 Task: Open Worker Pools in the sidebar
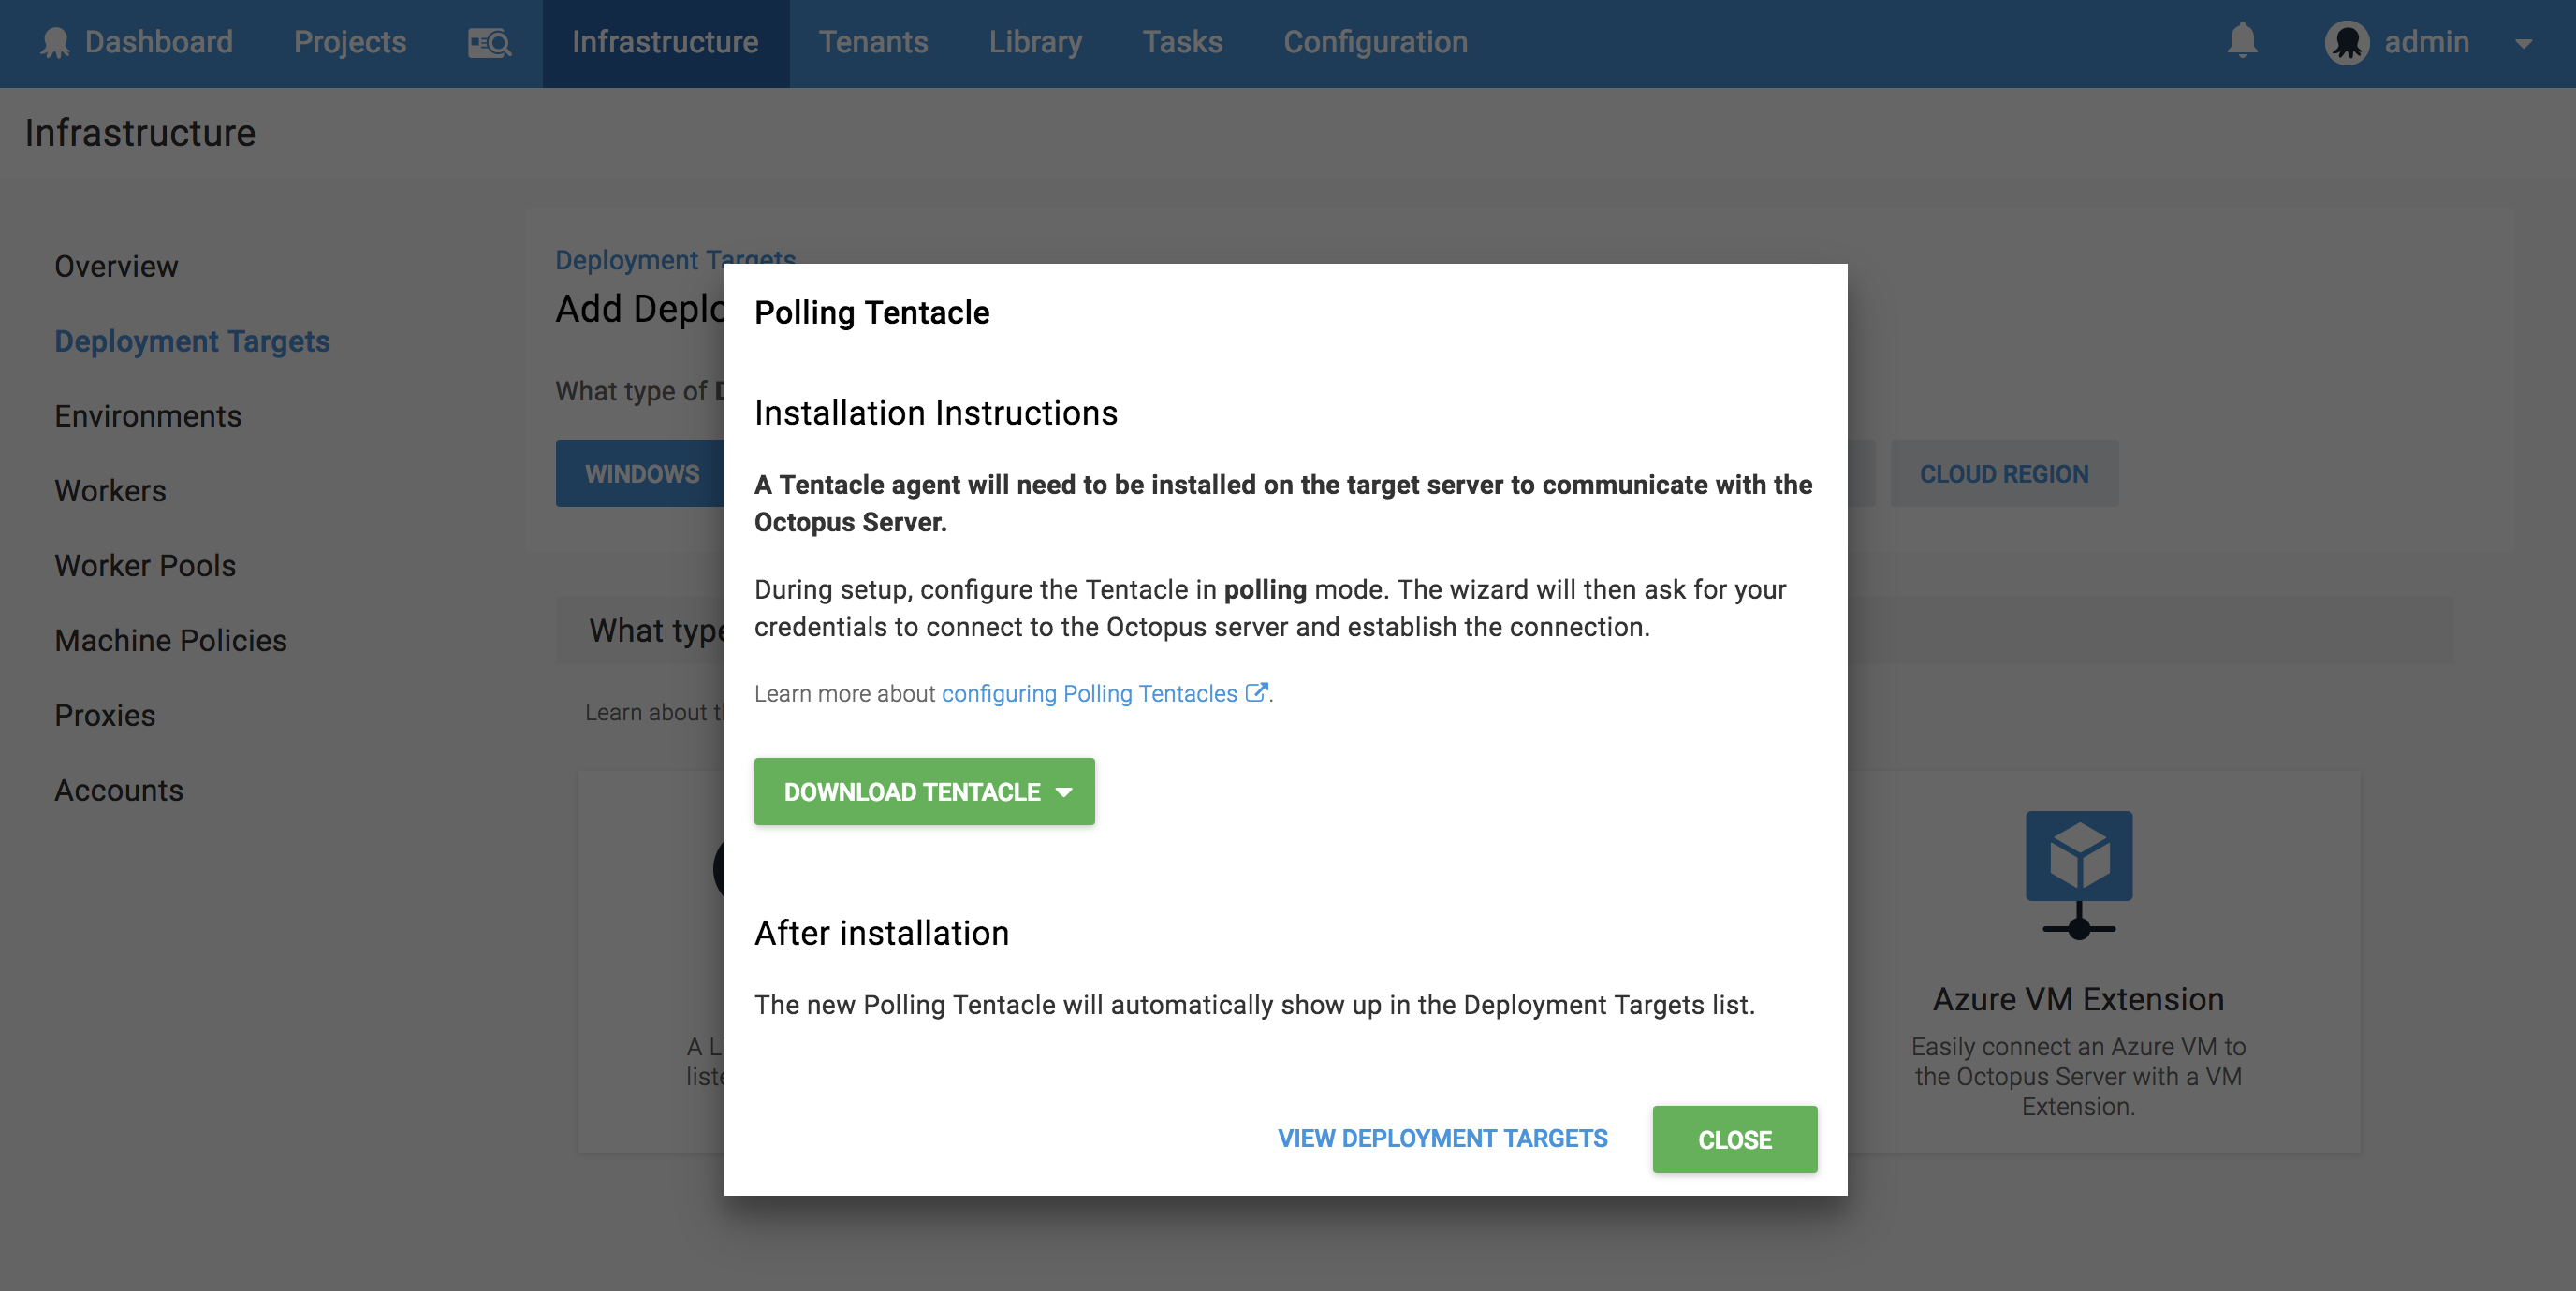(145, 566)
